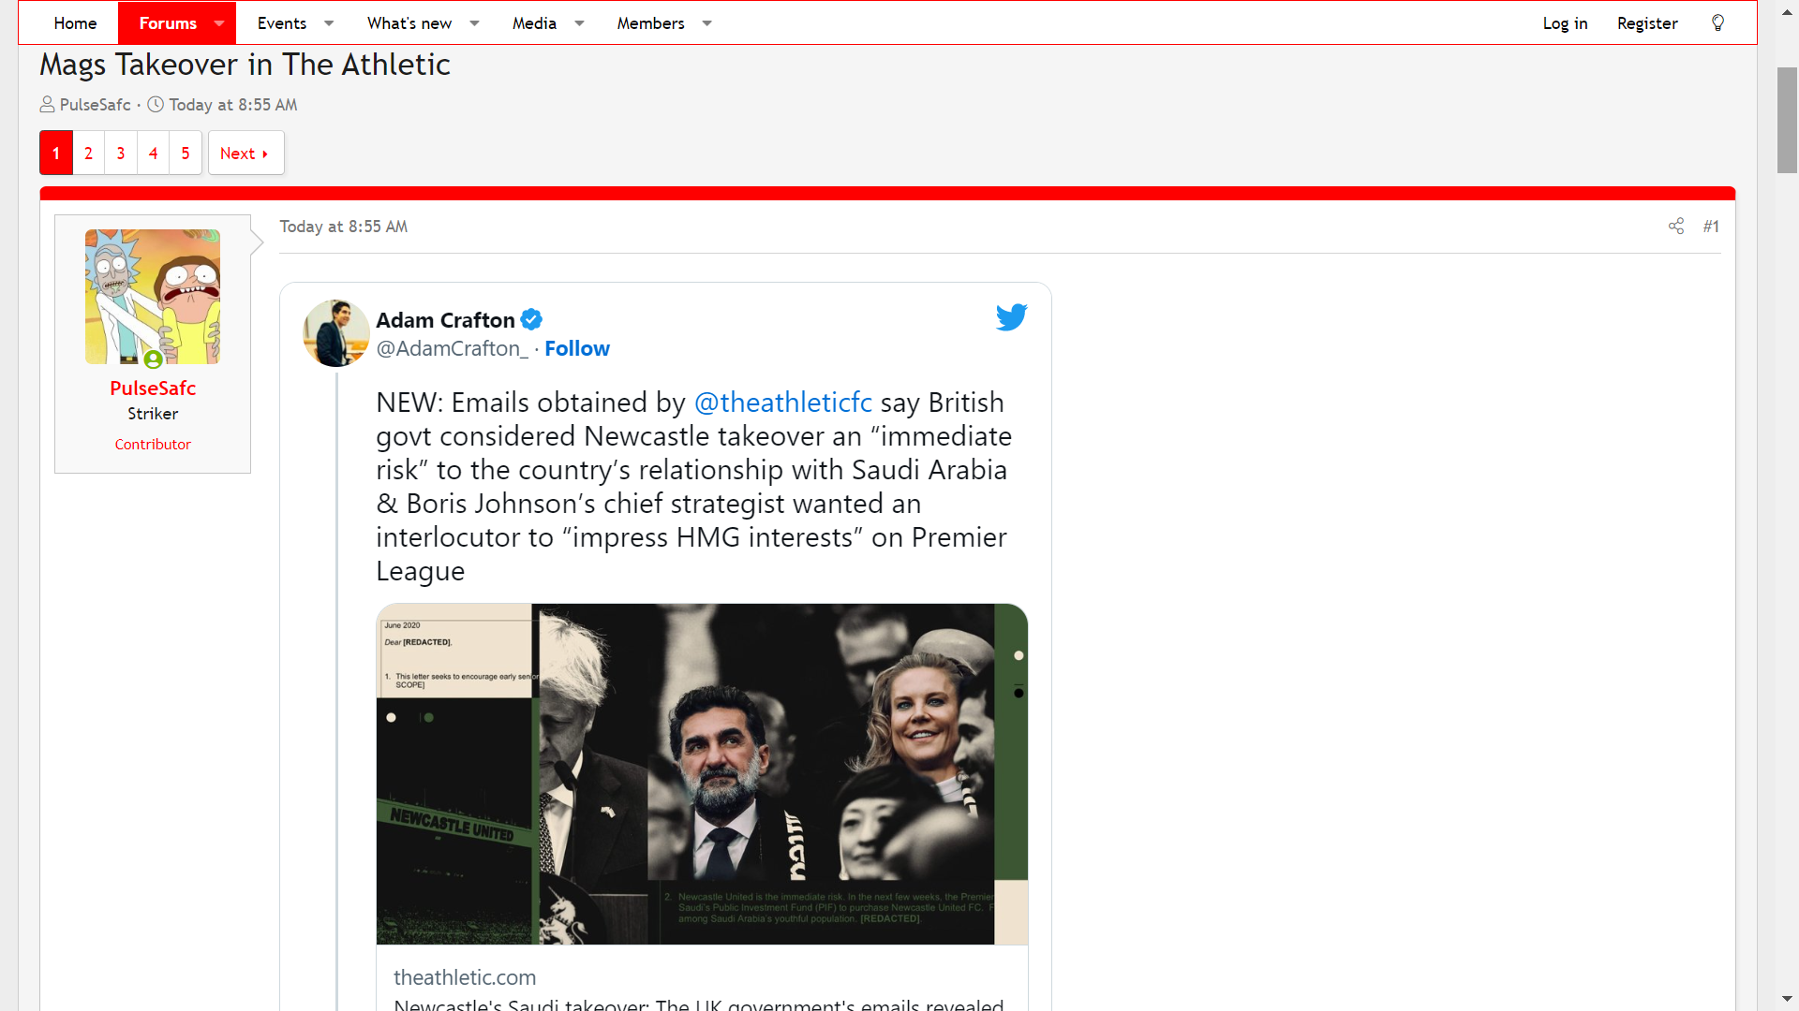Image resolution: width=1799 pixels, height=1011 pixels.
Task: Expand the Events menu arrow
Action: click(329, 23)
